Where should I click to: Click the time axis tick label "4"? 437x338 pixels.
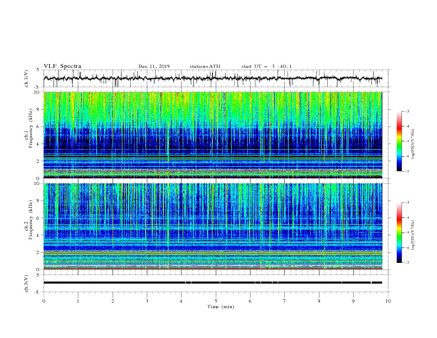coord(181,301)
